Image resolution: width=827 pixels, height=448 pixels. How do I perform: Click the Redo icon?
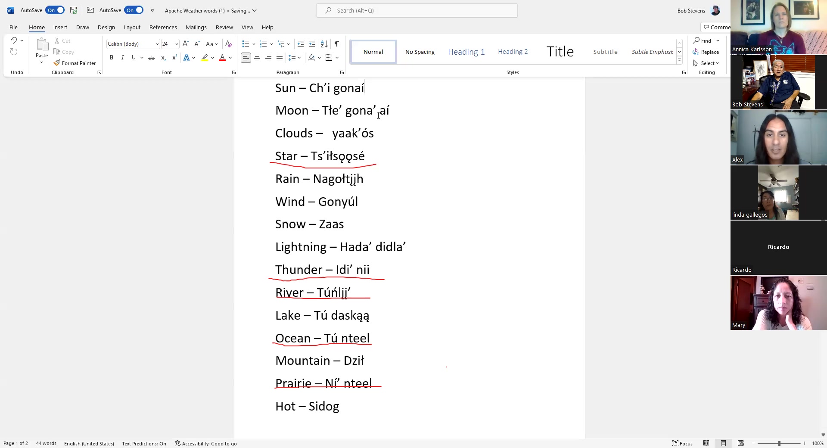(x=14, y=52)
